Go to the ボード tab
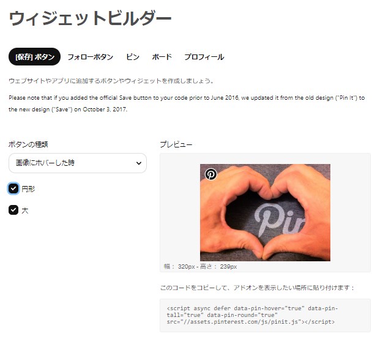 [162, 57]
